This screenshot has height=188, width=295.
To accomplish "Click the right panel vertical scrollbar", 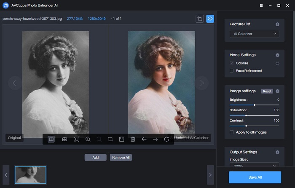I will 294,70.
